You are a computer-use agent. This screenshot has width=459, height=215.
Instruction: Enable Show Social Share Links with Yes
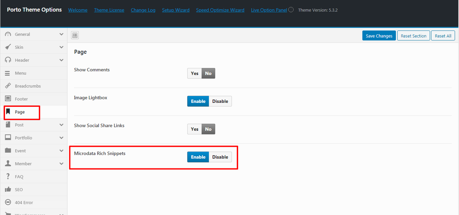[x=194, y=129]
